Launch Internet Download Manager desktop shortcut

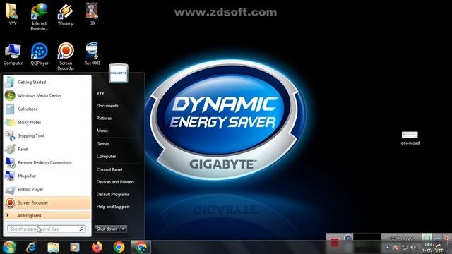coord(40,16)
